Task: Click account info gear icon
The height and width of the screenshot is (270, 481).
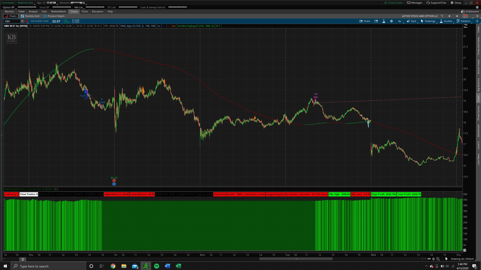Action: point(477,7)
